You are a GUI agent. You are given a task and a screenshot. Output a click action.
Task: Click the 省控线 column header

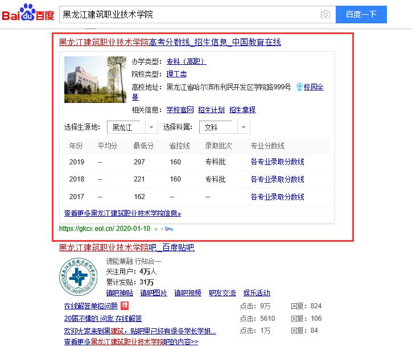click(x=179, y=146)
